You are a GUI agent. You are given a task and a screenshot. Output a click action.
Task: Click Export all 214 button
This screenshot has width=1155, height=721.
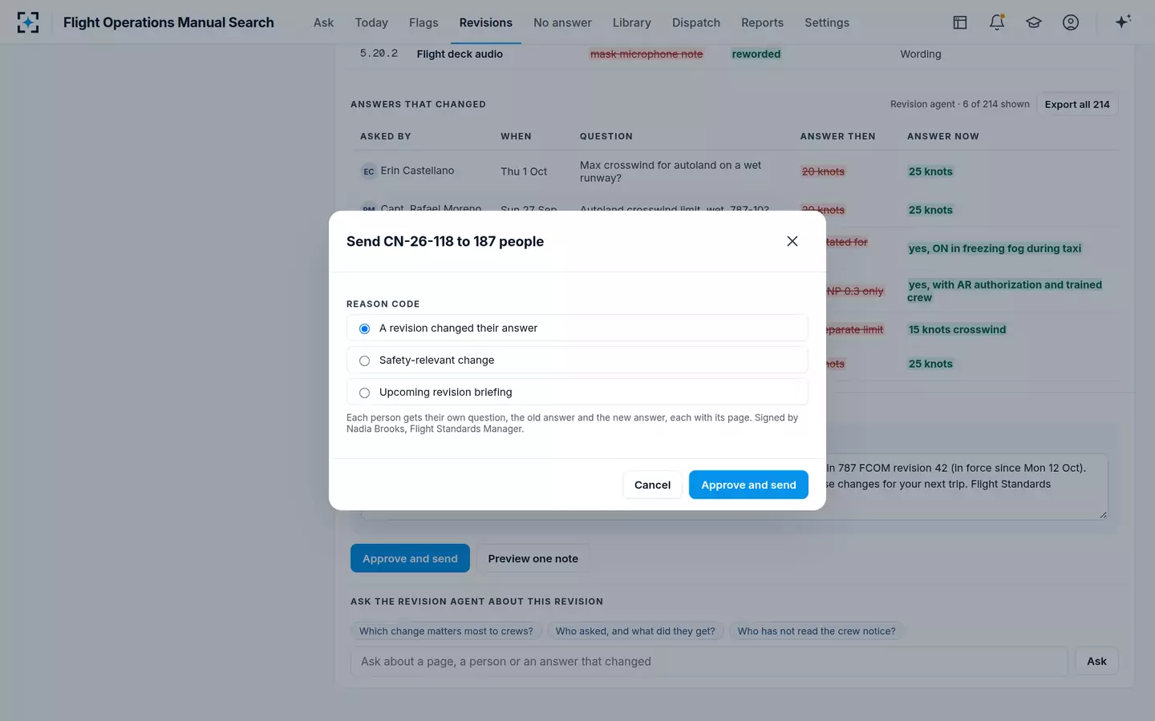coord(1077,104)
